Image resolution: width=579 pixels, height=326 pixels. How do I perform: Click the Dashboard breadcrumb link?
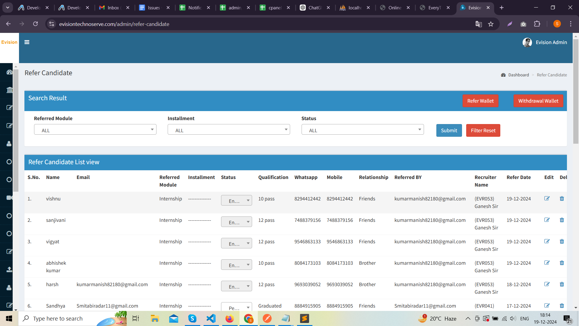click(518, 75)
